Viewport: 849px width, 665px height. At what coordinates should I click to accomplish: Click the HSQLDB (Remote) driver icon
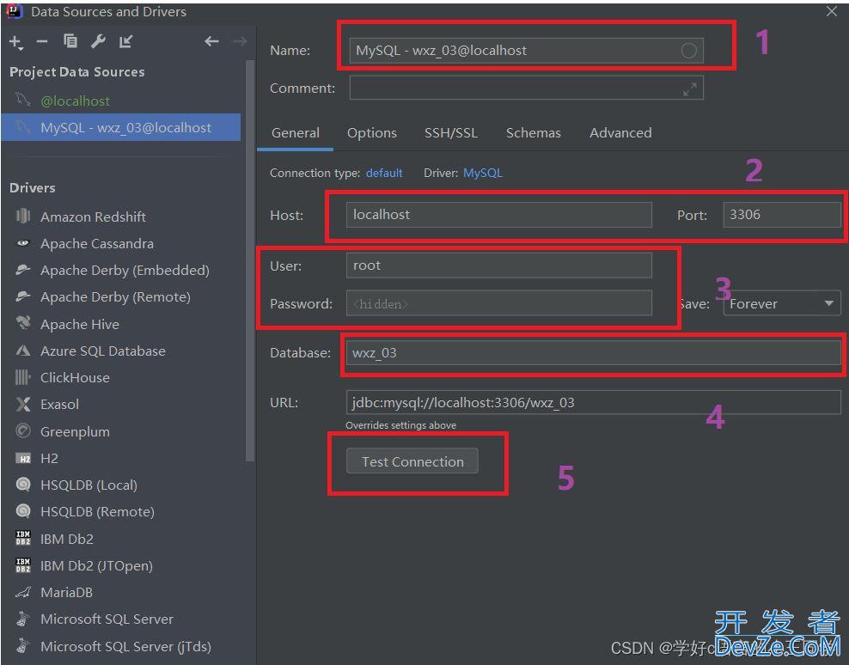point(22,510)
